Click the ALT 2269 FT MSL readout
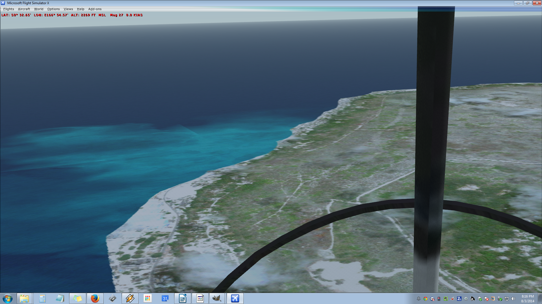The image size is (542, 304). (x=88, y=15)
